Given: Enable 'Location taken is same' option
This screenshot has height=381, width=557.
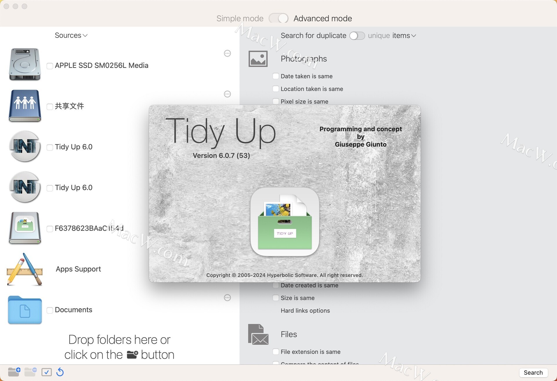Looking at the screenshot, I should tap(276, 89).
